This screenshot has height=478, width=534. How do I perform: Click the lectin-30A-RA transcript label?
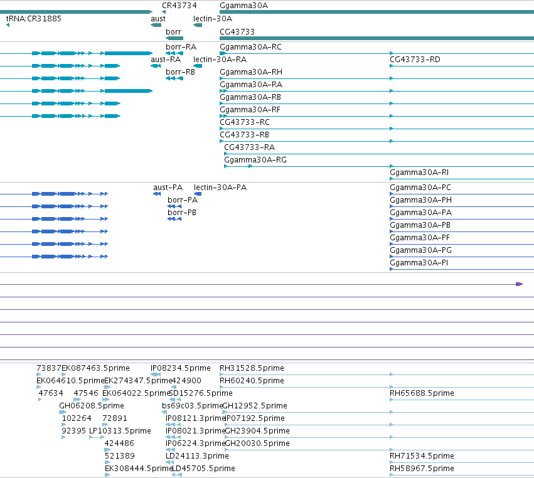click(x=220, y=60)
